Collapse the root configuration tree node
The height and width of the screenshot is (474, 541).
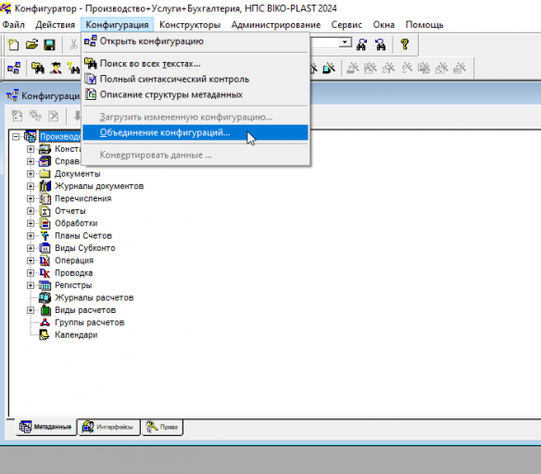(x=16, y=136)
